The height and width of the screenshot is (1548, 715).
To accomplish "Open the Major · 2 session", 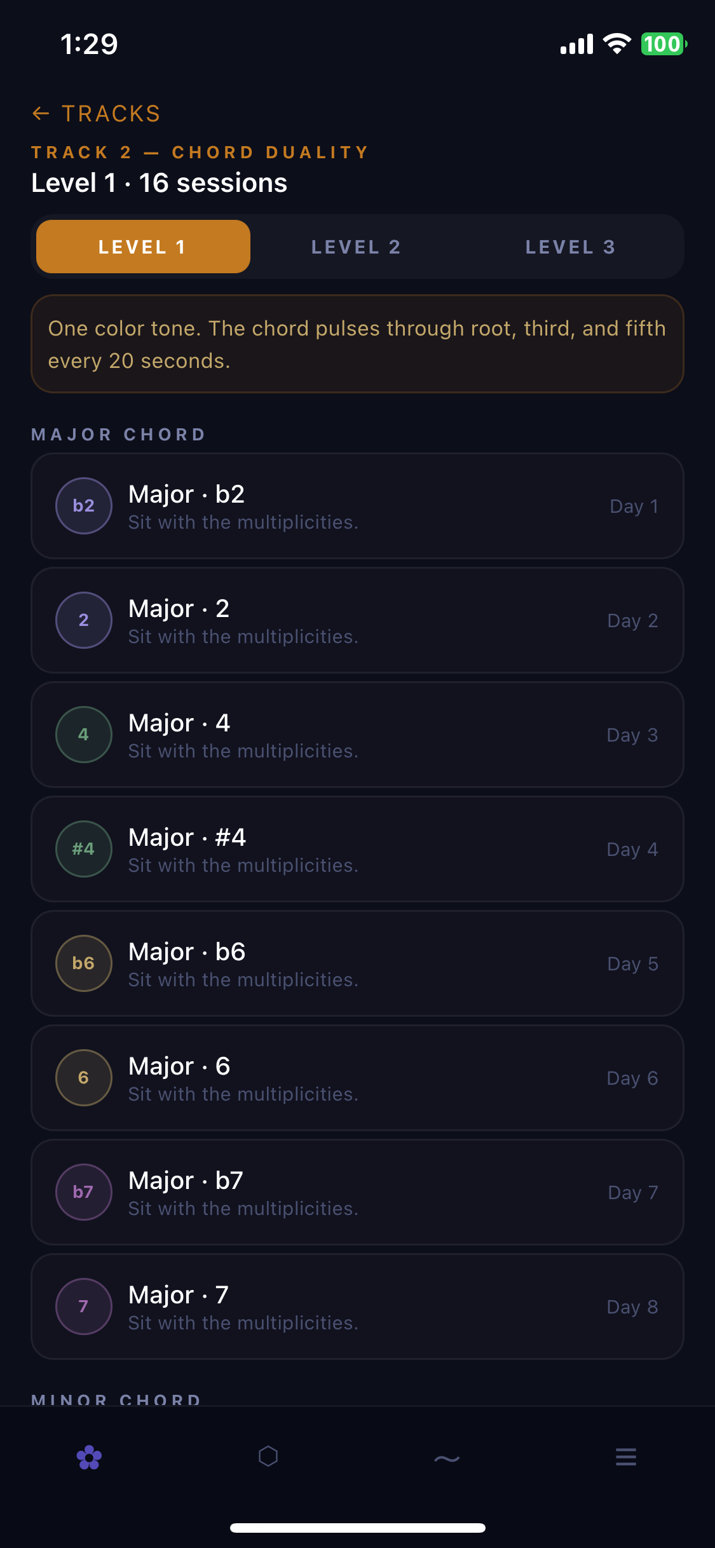I will coord(357,620).
